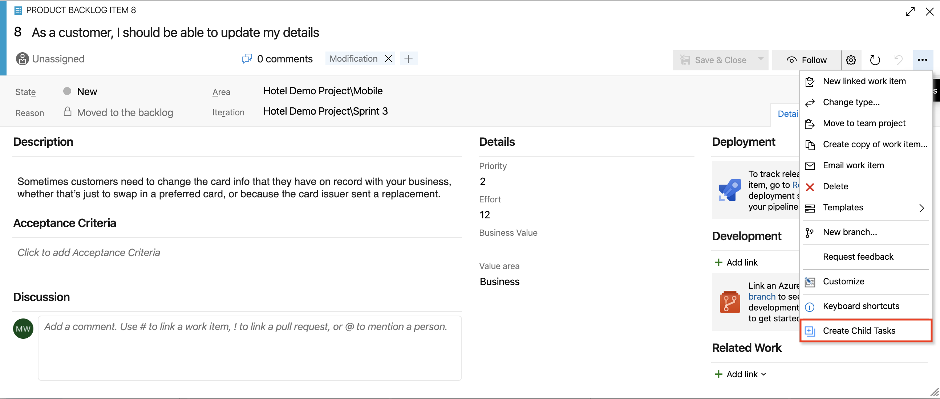Click the comments discussion icon
This screenshot has height=399, width=940.
[247, 59]
